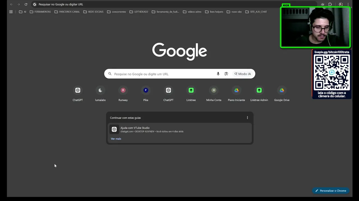
Task: Open the lives helpers bookmarks folder
Action: point(214,12)
